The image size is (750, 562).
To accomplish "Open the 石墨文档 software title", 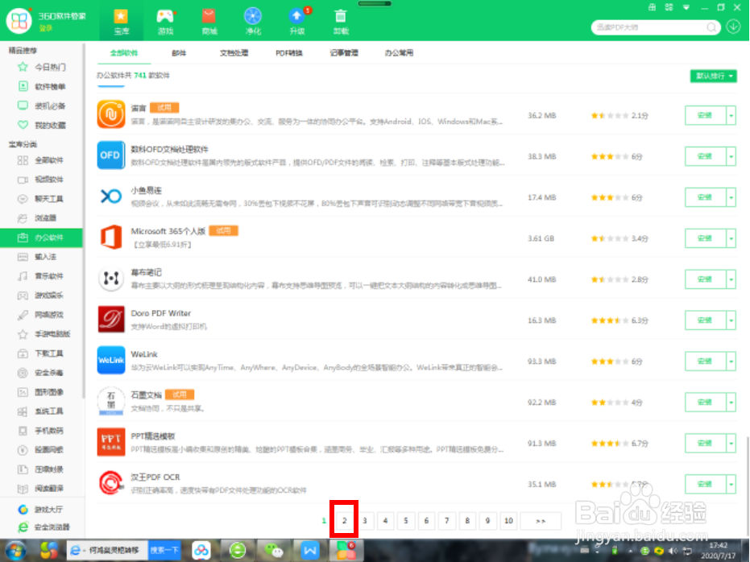I will [x=147, y=395].
